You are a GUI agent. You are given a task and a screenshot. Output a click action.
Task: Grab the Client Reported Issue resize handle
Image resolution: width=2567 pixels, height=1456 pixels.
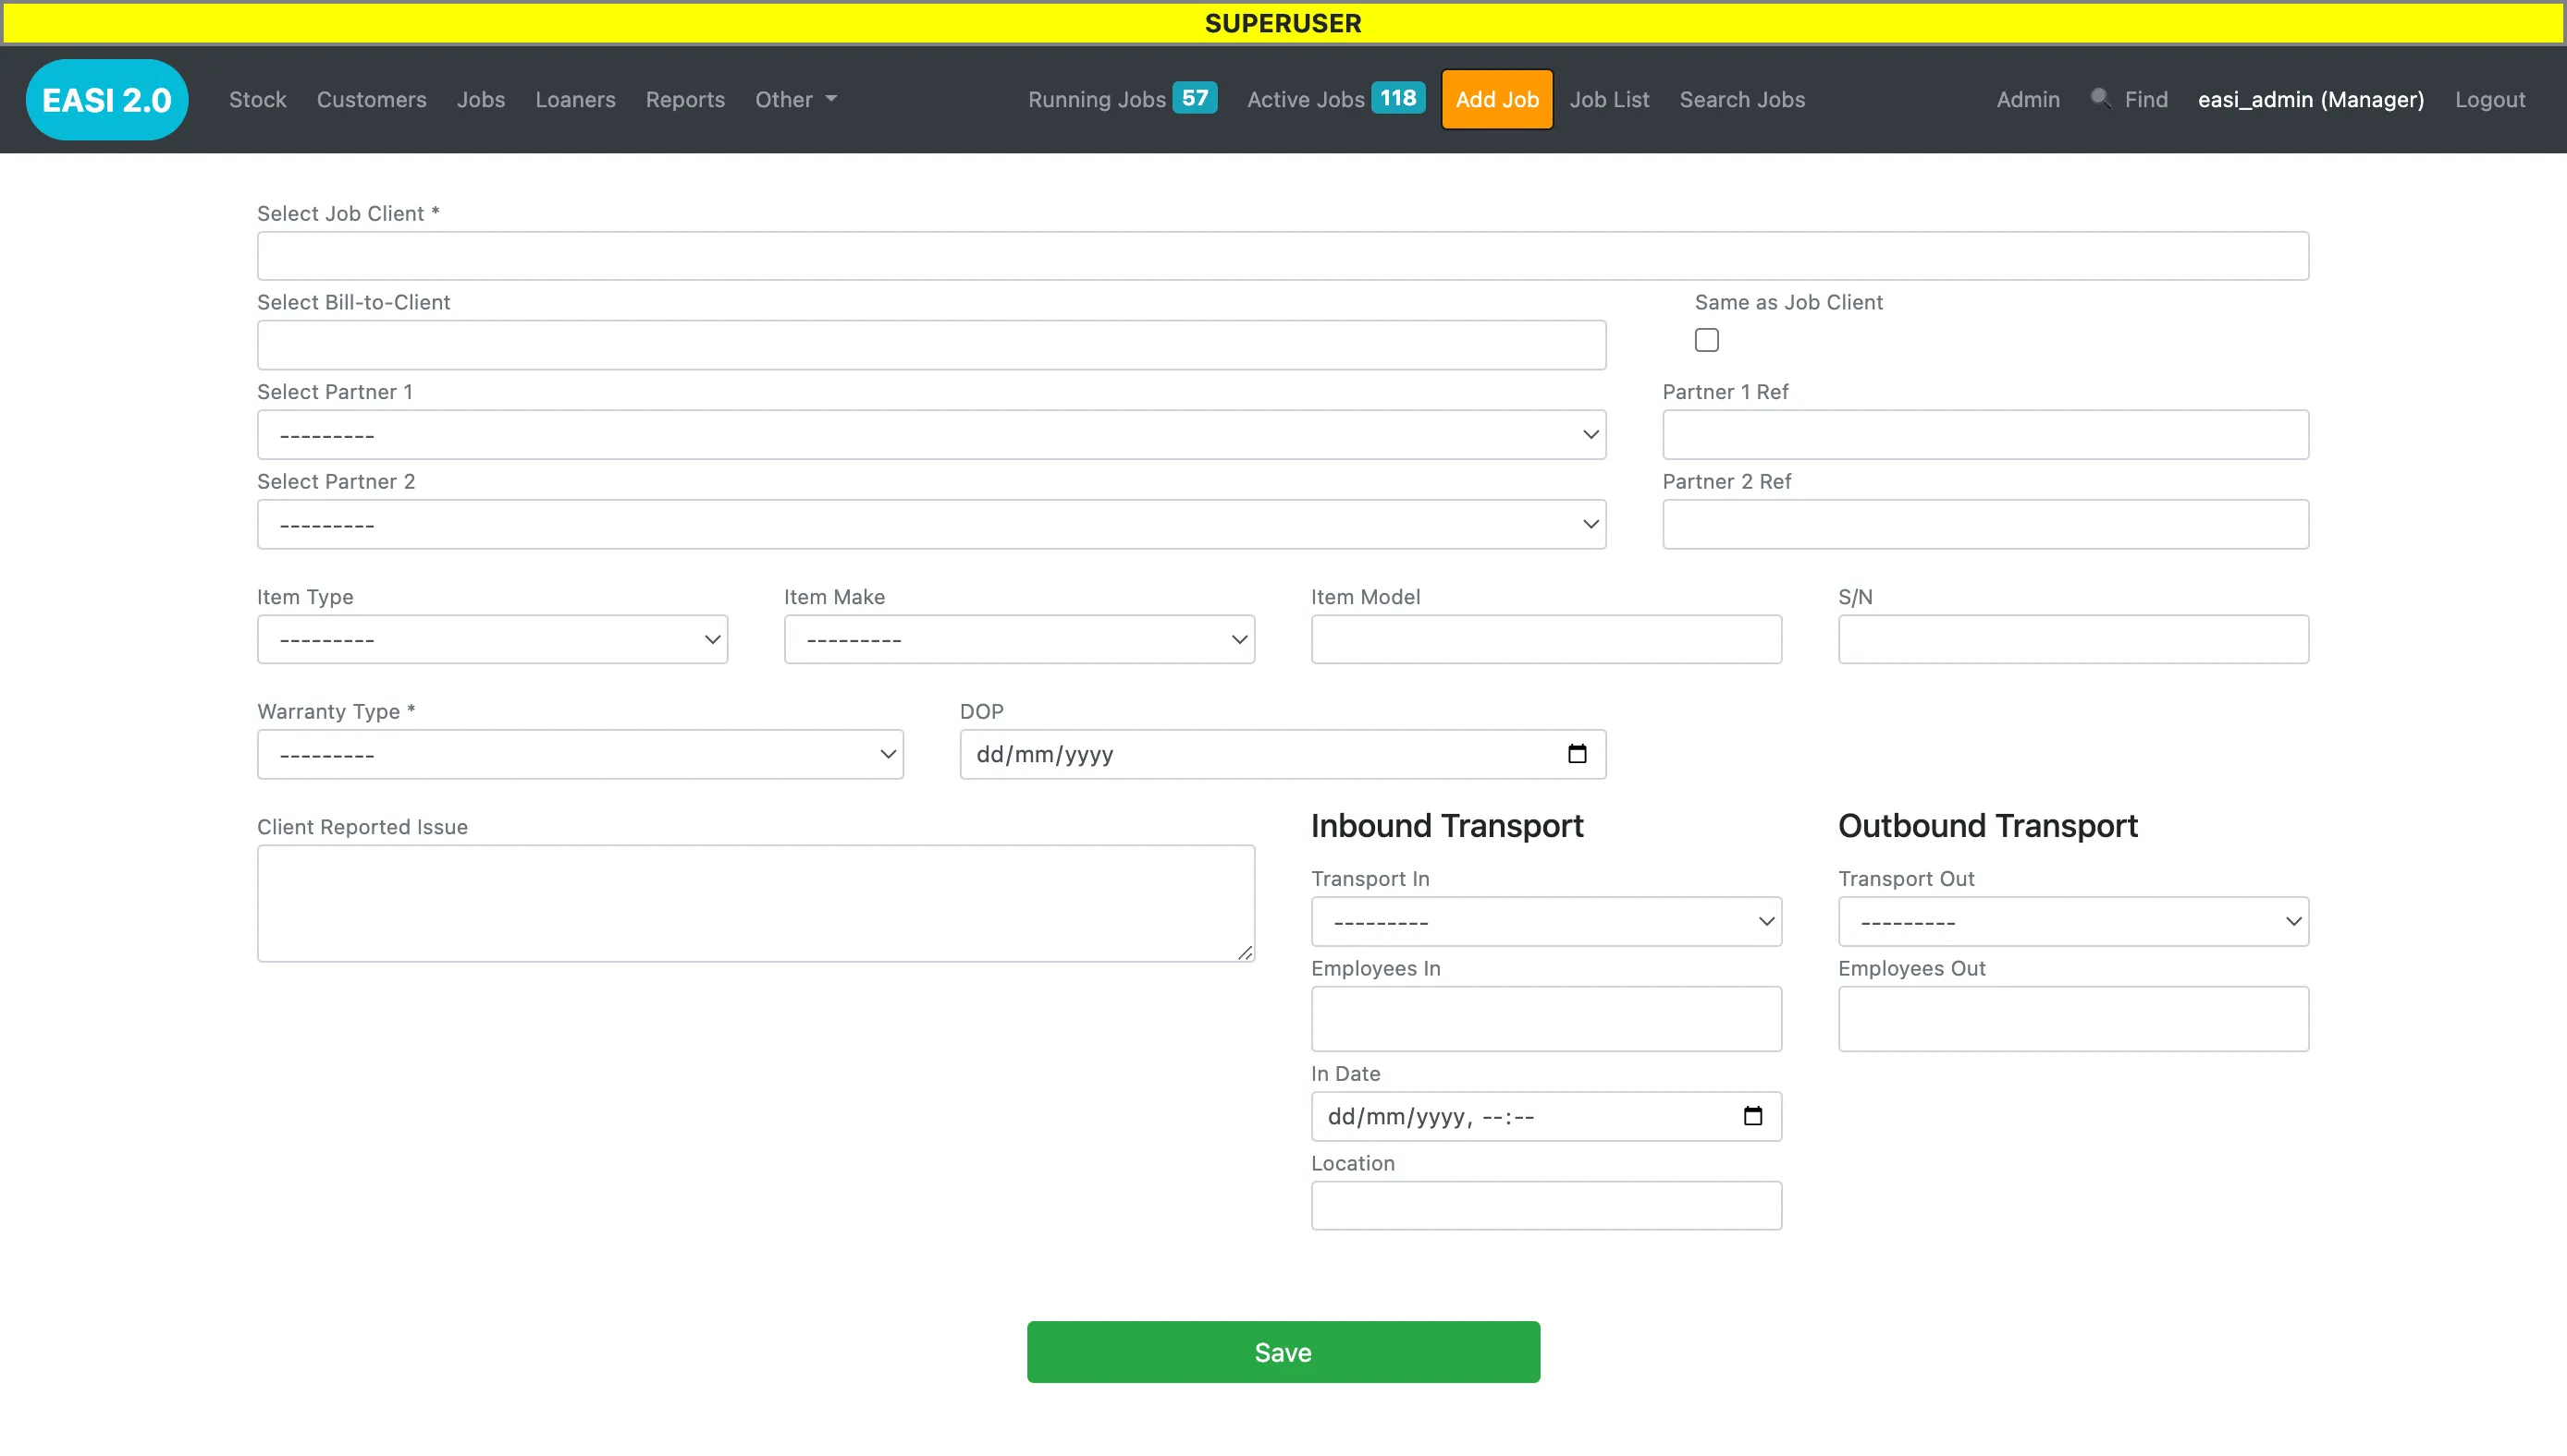pyautogui.click(x=1245, y=952)
